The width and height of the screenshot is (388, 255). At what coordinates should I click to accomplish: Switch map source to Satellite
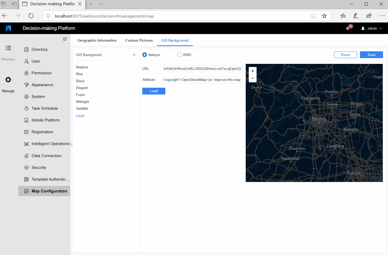[83, 108]
